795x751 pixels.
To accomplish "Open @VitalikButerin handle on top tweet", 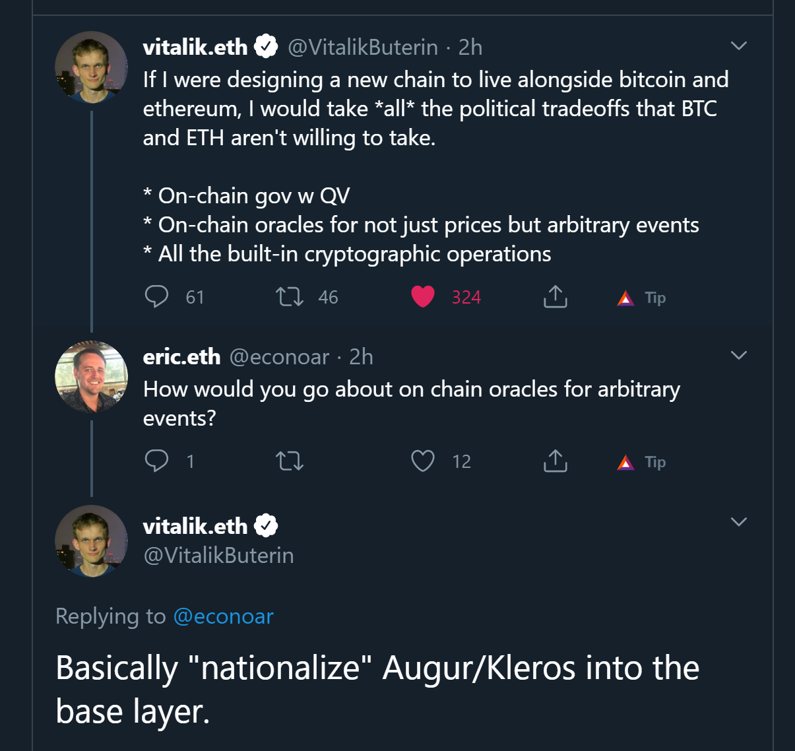I will pos(363,48).
